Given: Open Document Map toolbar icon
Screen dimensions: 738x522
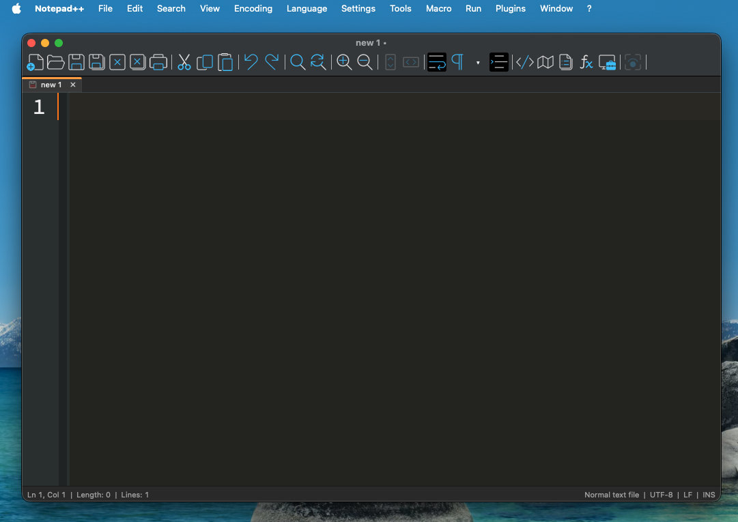Looking at the screenshot, I should (545, 62).
